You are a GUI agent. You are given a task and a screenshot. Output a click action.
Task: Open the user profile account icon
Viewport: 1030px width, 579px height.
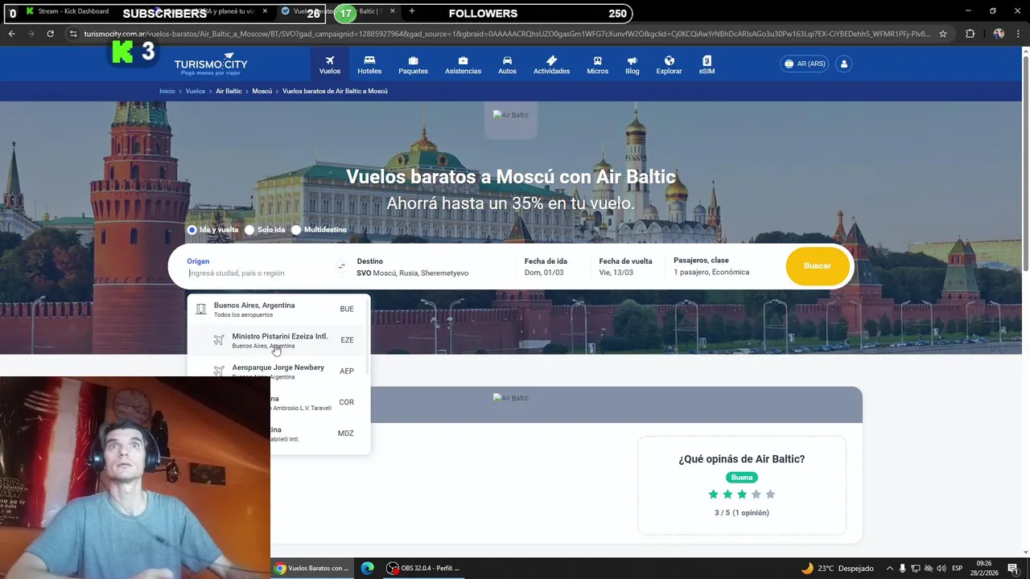(x=843, y=64)
